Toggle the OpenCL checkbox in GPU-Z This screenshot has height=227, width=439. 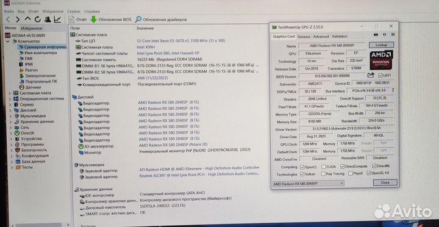[x=302, y=167]
